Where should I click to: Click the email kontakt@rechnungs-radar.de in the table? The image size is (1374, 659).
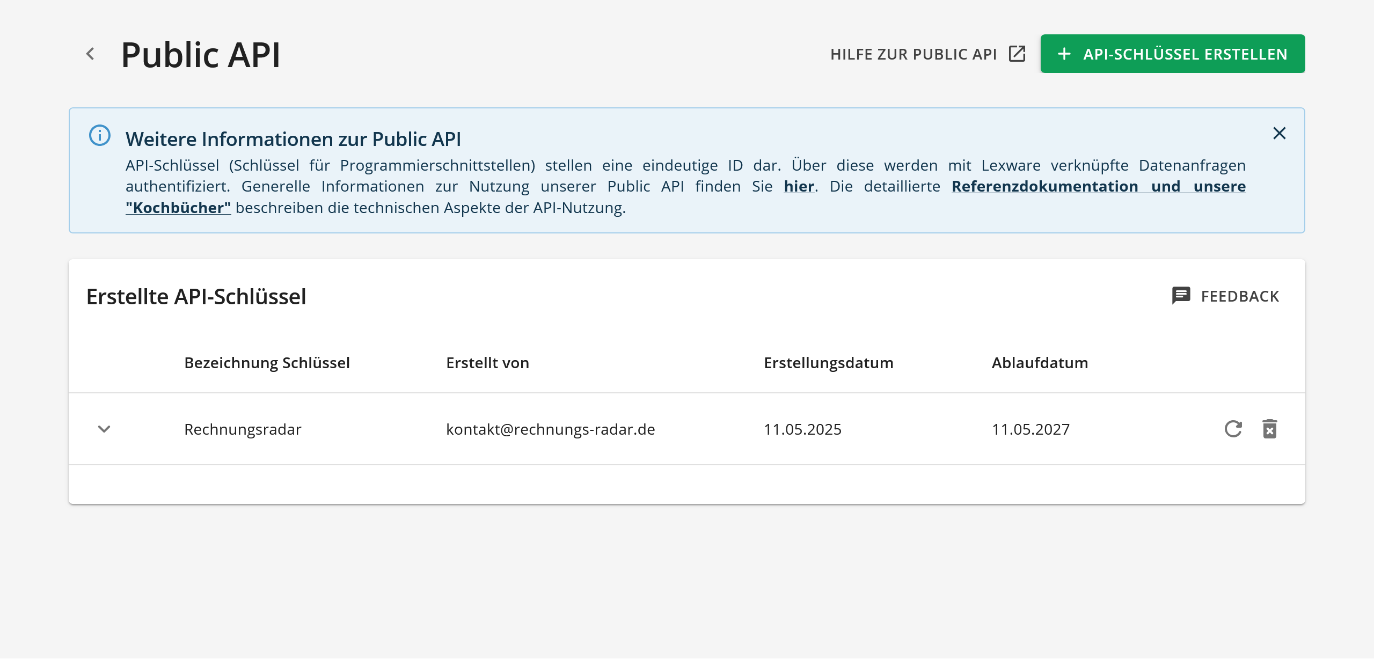550,429
